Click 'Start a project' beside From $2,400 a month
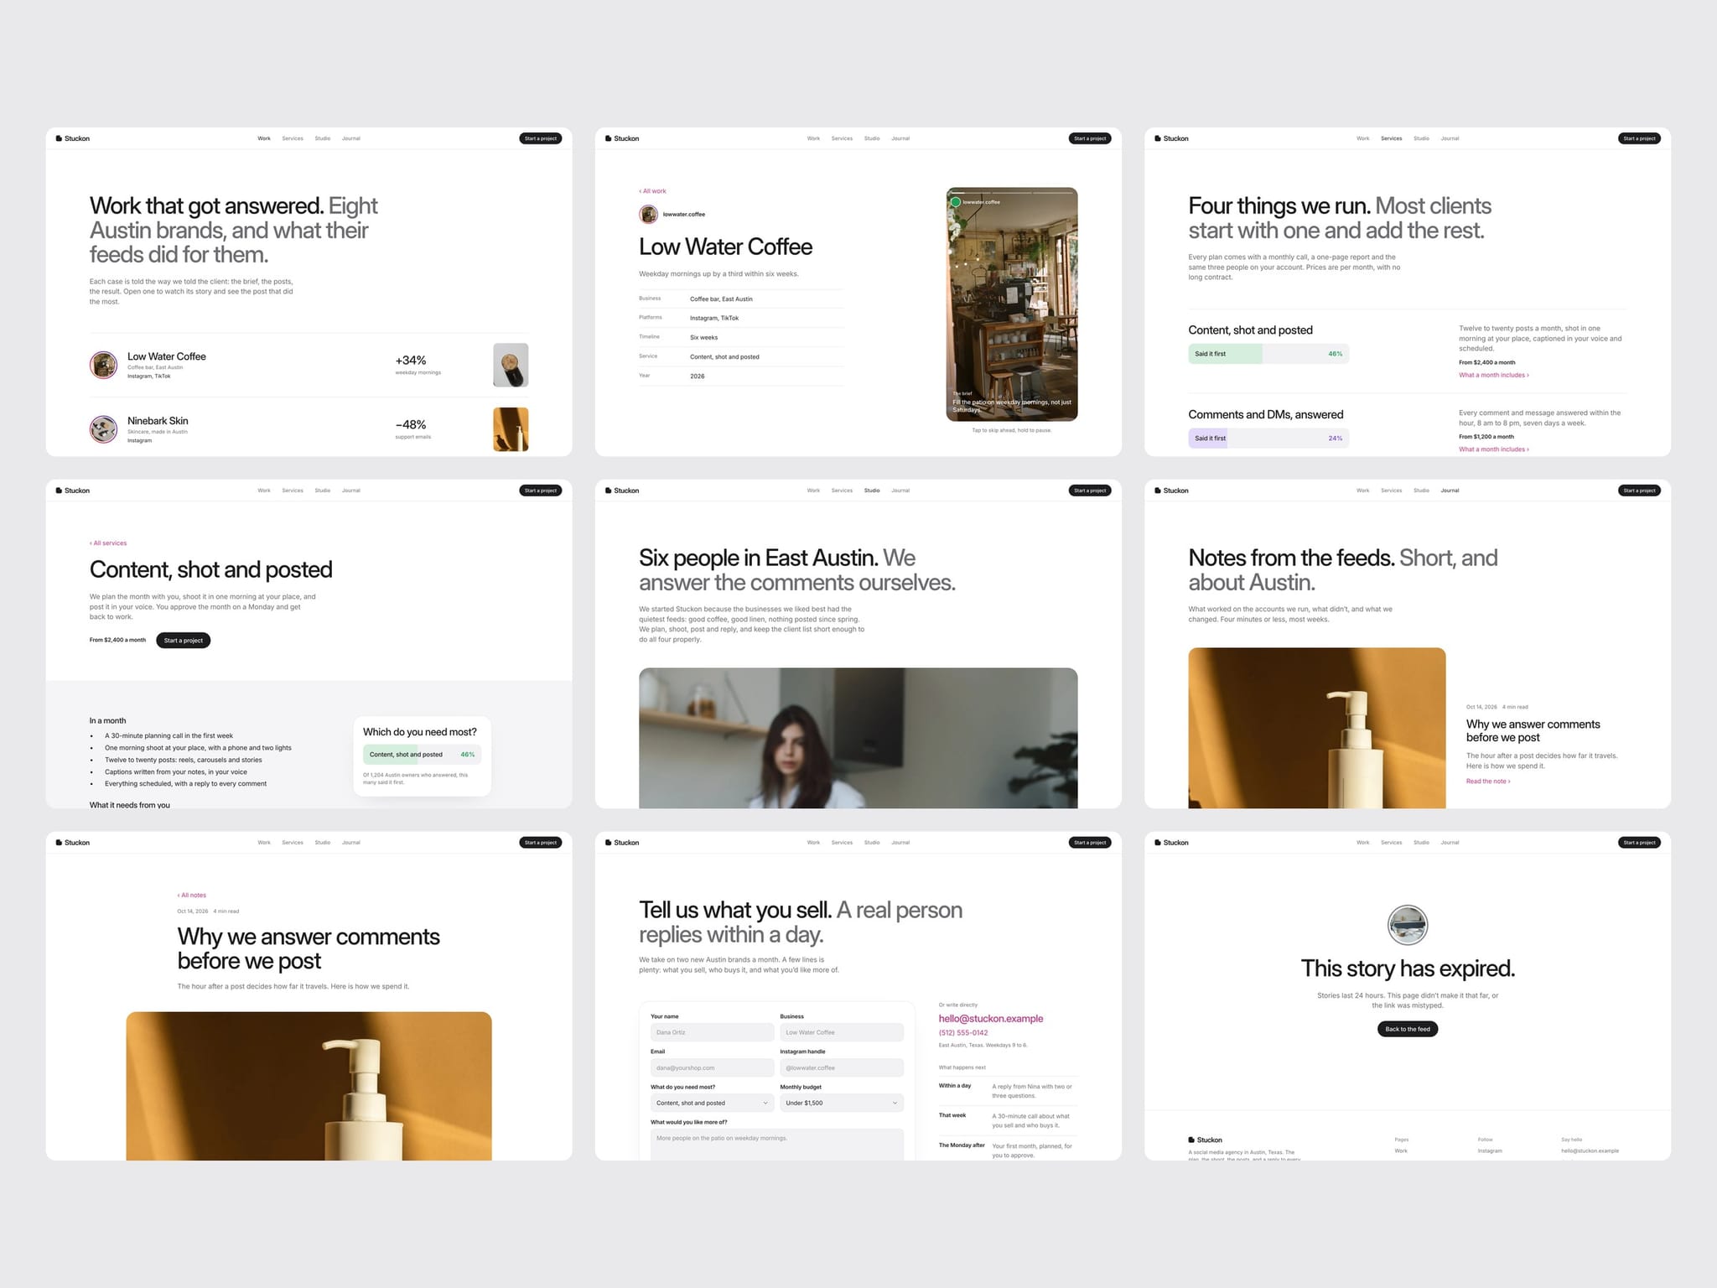The image size is (1717, 1288). click(x=184, y=641)
